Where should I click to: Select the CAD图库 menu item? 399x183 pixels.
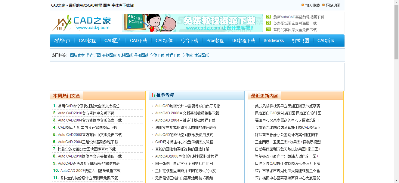[x=113, y=40]
